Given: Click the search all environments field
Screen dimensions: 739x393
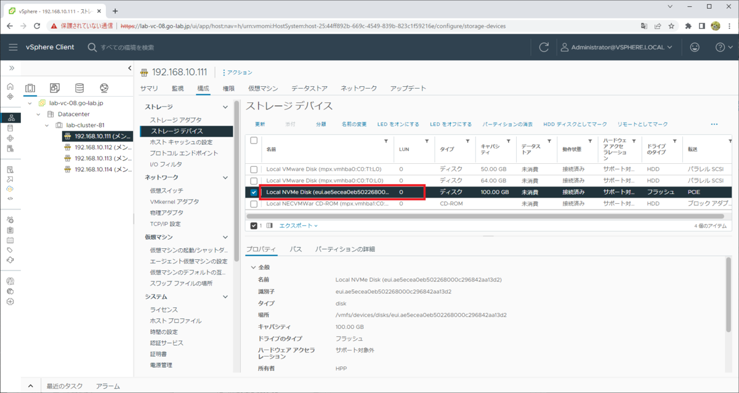Looking at the screenshot, I should click(127, 47).
